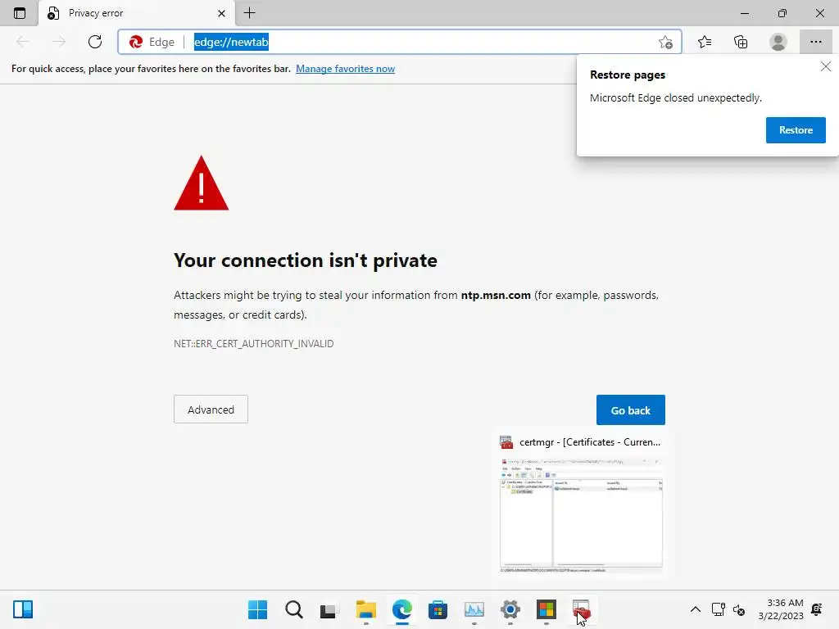
Task: Click the browser back arrow
Action: coord(23,42)
